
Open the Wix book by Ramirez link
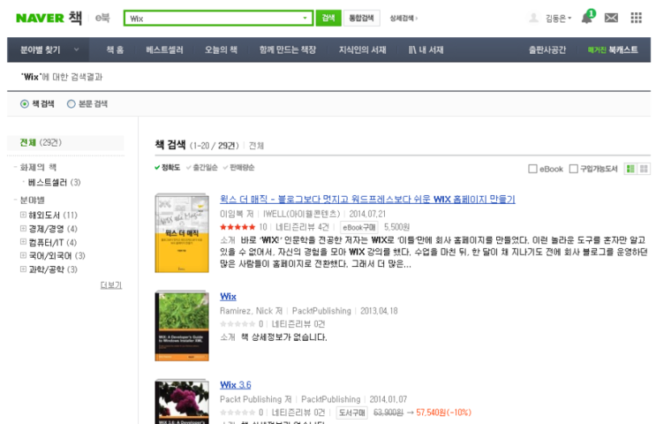click(x=228, y=296)
